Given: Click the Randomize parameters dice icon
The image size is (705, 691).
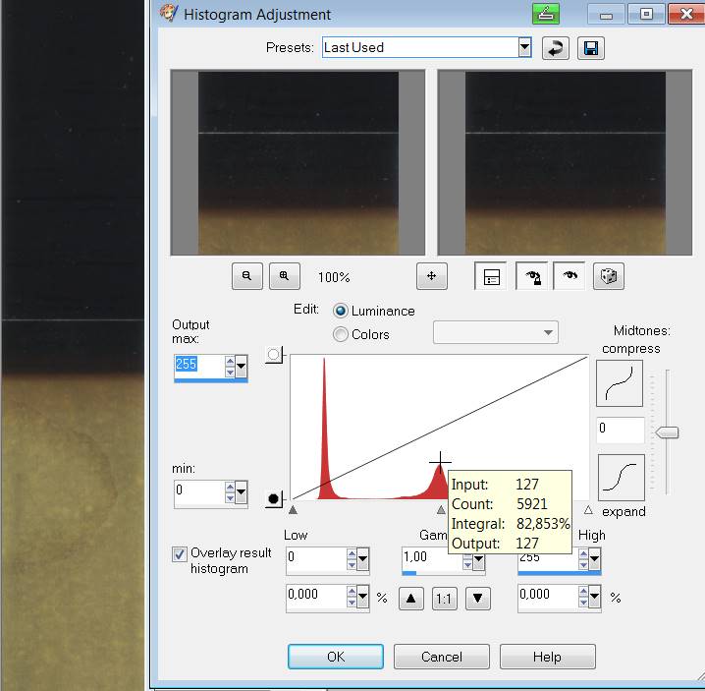Looking at the screenshot, I should point(608,277).
